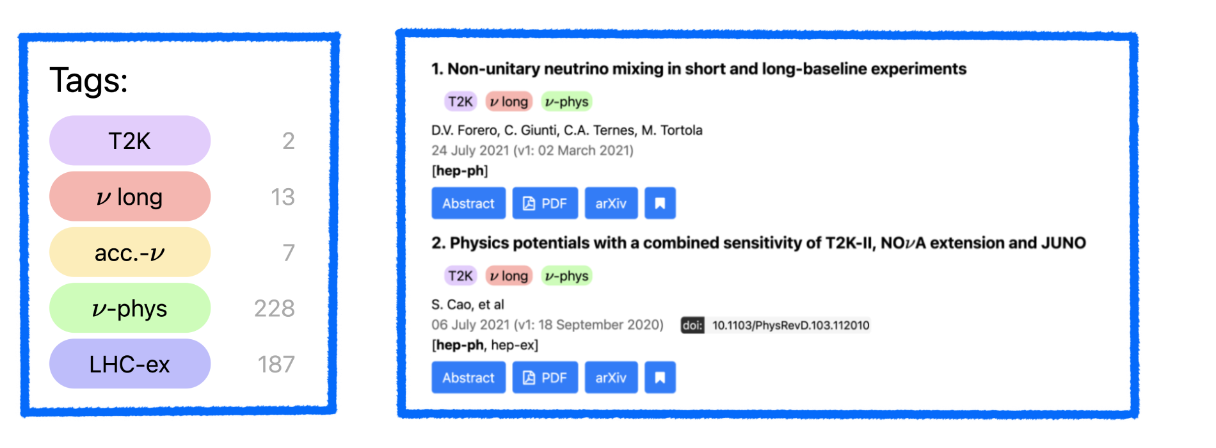
Task: Open arXiv page for the first paper
Action: point(611,204)
